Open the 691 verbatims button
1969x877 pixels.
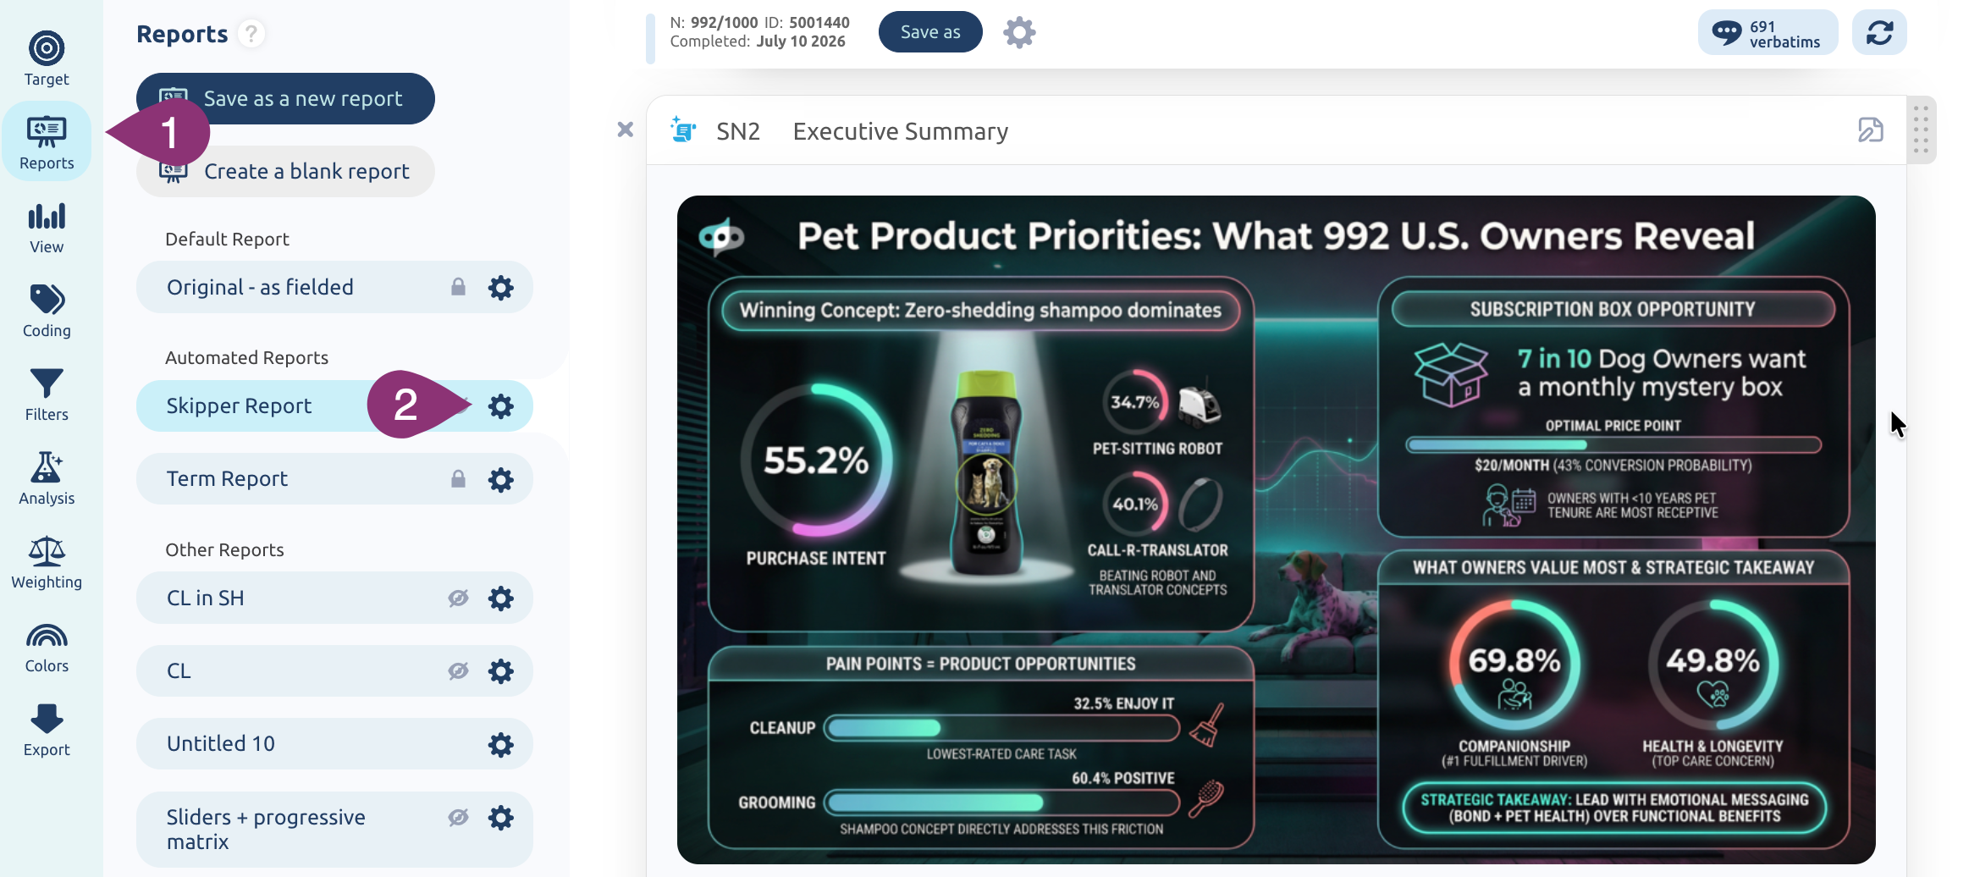[1768, 33]
